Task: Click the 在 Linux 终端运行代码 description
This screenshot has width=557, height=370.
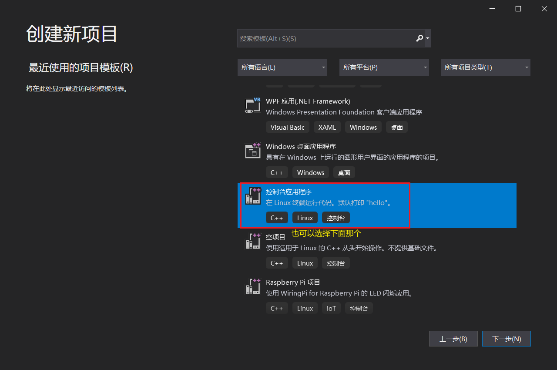Action: (329, 203)
